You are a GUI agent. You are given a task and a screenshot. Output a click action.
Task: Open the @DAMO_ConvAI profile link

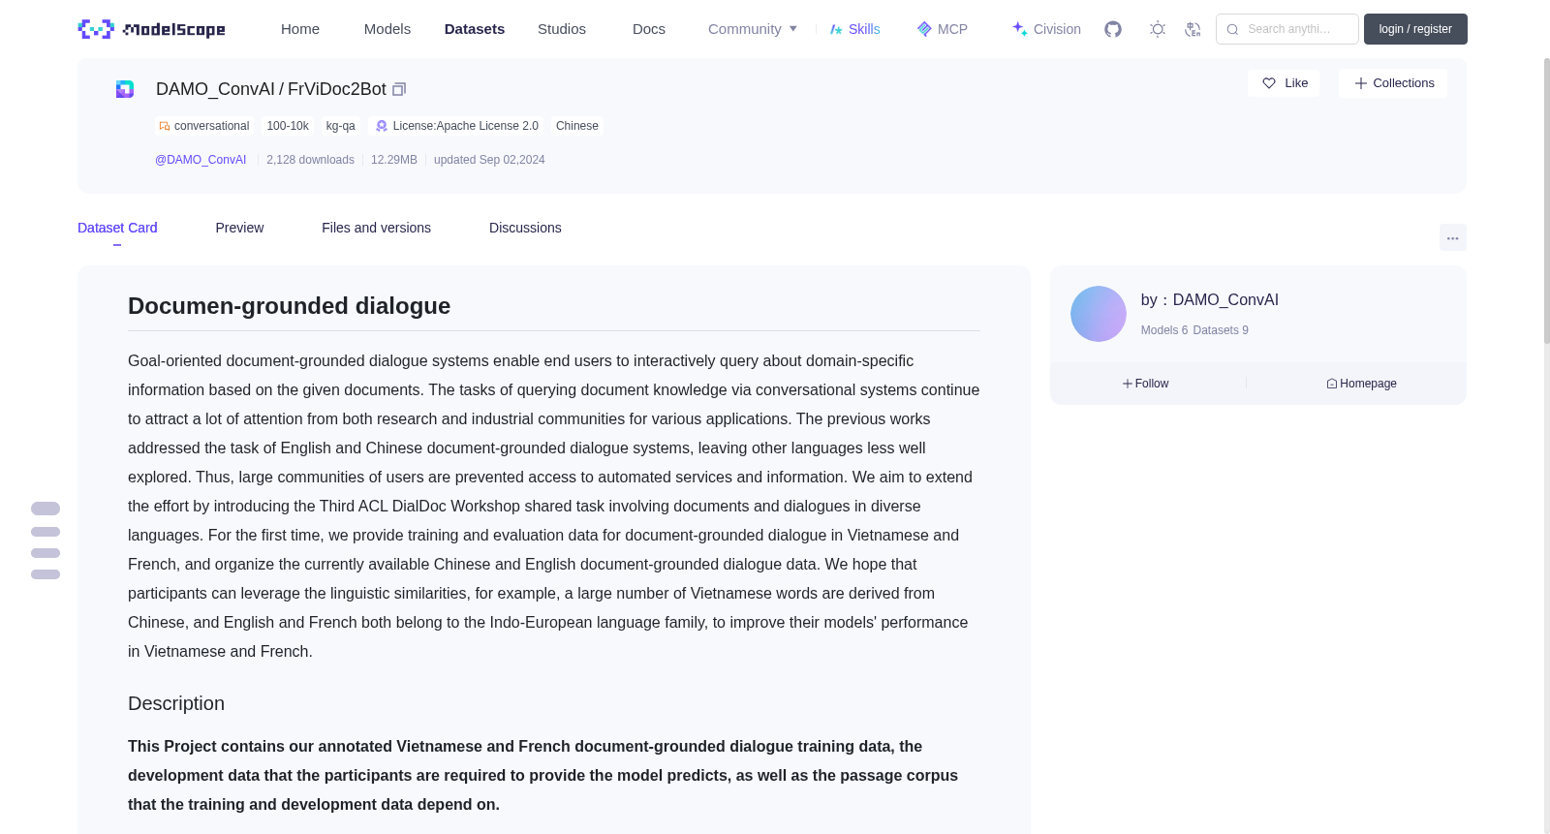tap(201, 160)
